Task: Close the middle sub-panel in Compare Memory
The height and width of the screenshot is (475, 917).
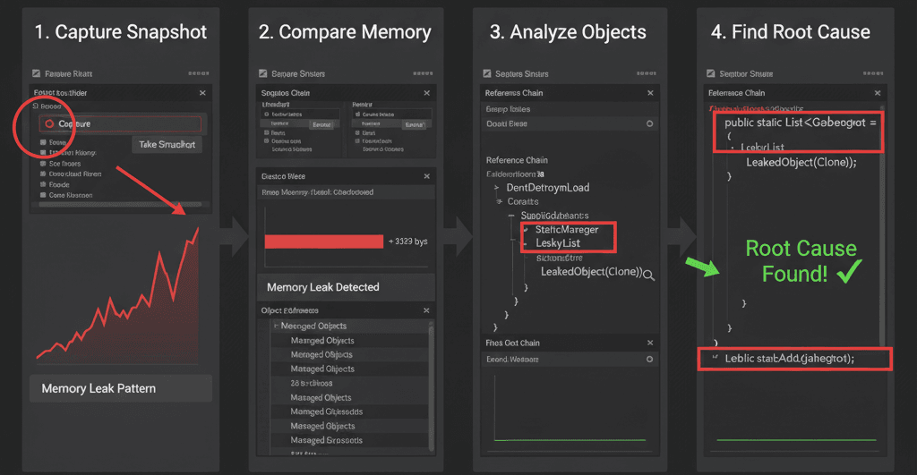Action: click(427, 176)
